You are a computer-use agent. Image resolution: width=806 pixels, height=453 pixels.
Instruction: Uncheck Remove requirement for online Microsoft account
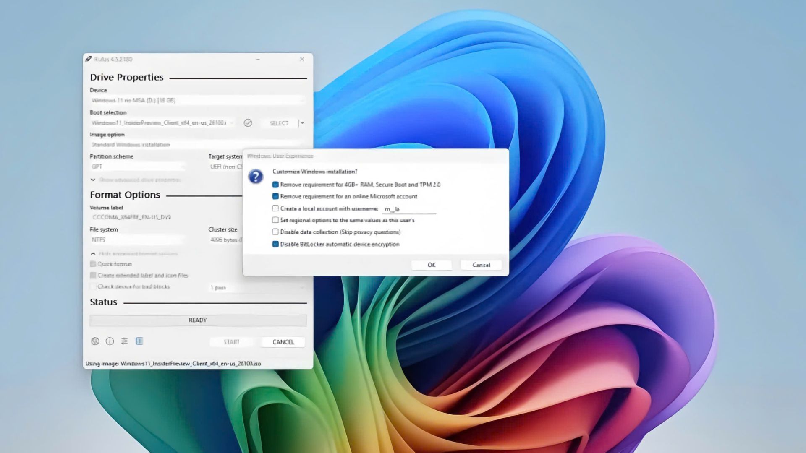(275, 196)
